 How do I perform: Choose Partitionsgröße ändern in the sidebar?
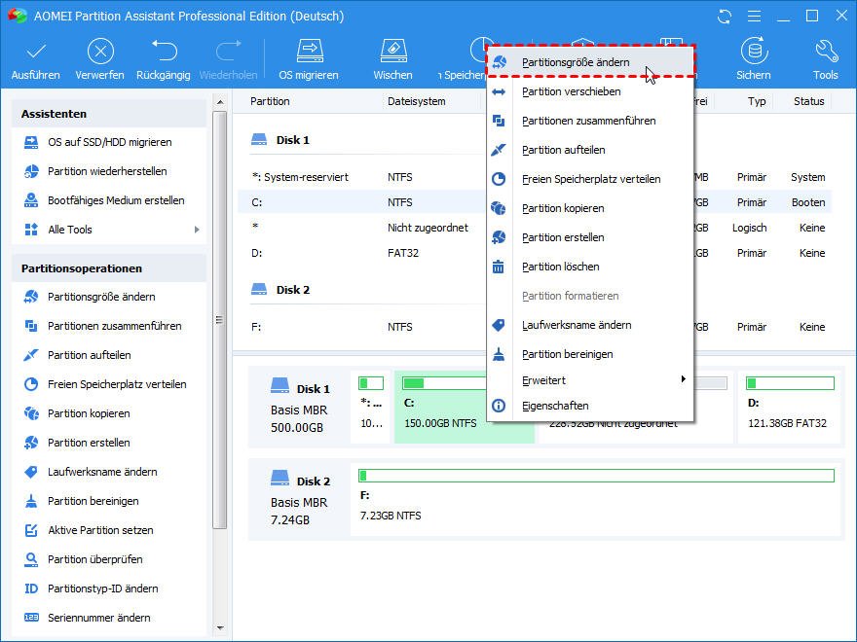coord(101,297)
